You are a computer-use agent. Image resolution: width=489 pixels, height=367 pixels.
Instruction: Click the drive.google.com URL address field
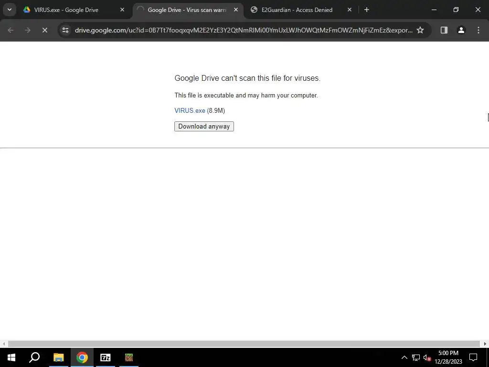click(x=243, y=30)
